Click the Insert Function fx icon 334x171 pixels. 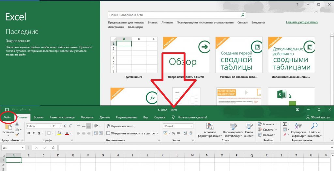point(53,148)
